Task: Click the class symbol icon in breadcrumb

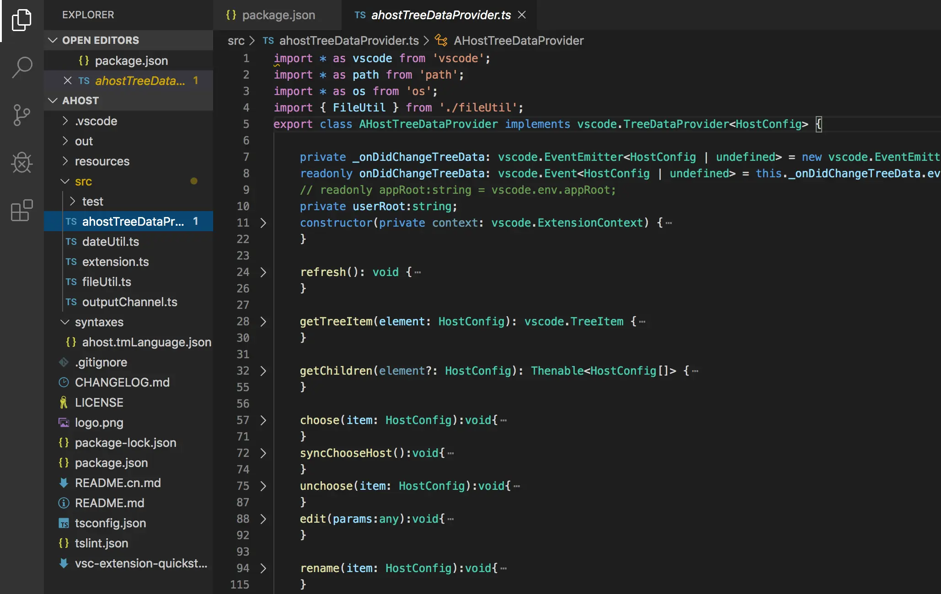Action: (441, 41)
